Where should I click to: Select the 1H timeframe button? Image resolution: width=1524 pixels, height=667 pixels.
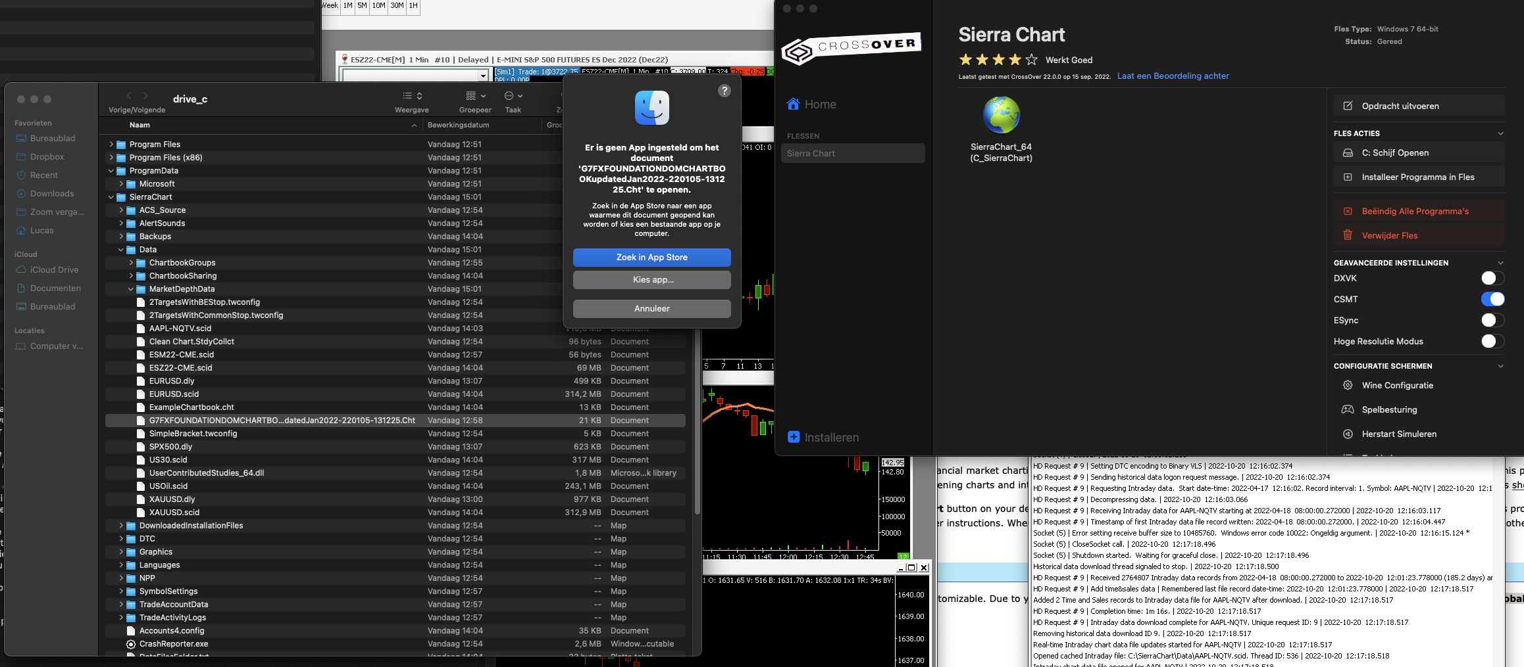click(x=413, y=5)
